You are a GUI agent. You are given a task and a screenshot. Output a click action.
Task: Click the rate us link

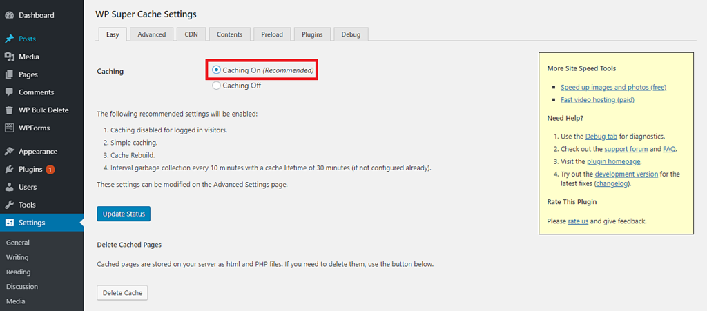[x=578, y=221]
